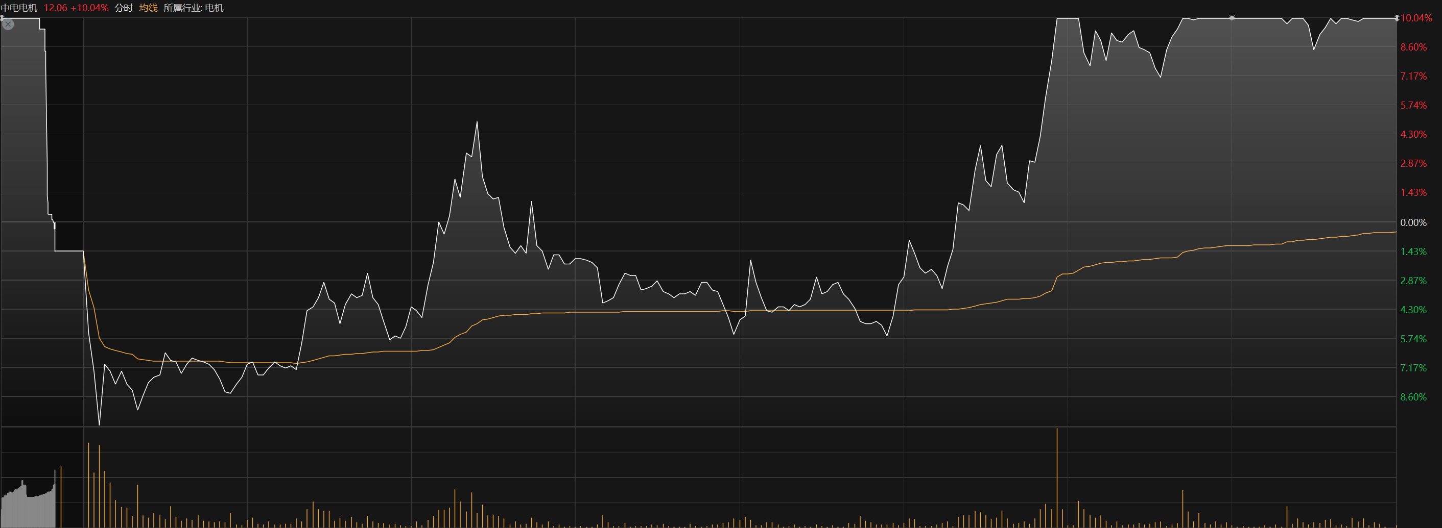
Task: Click the red 1.43% axis label
Action: [x=1413, y=192]
